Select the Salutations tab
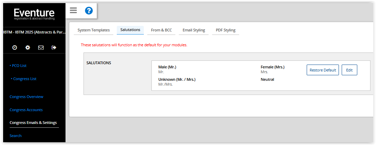 coord(130,30)
